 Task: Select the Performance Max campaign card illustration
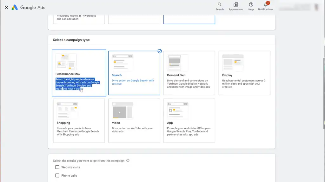pos(66,62)
